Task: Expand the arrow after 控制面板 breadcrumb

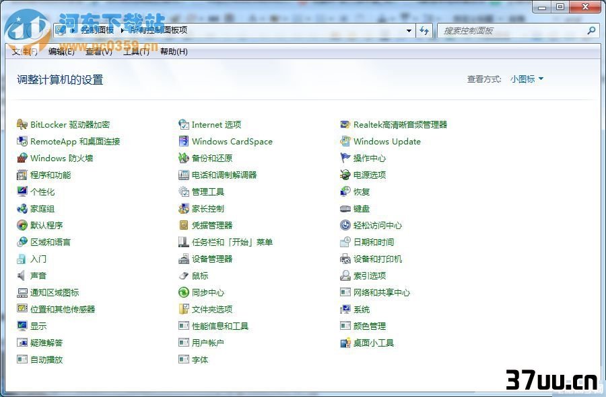Action: [x=122, y=30]
